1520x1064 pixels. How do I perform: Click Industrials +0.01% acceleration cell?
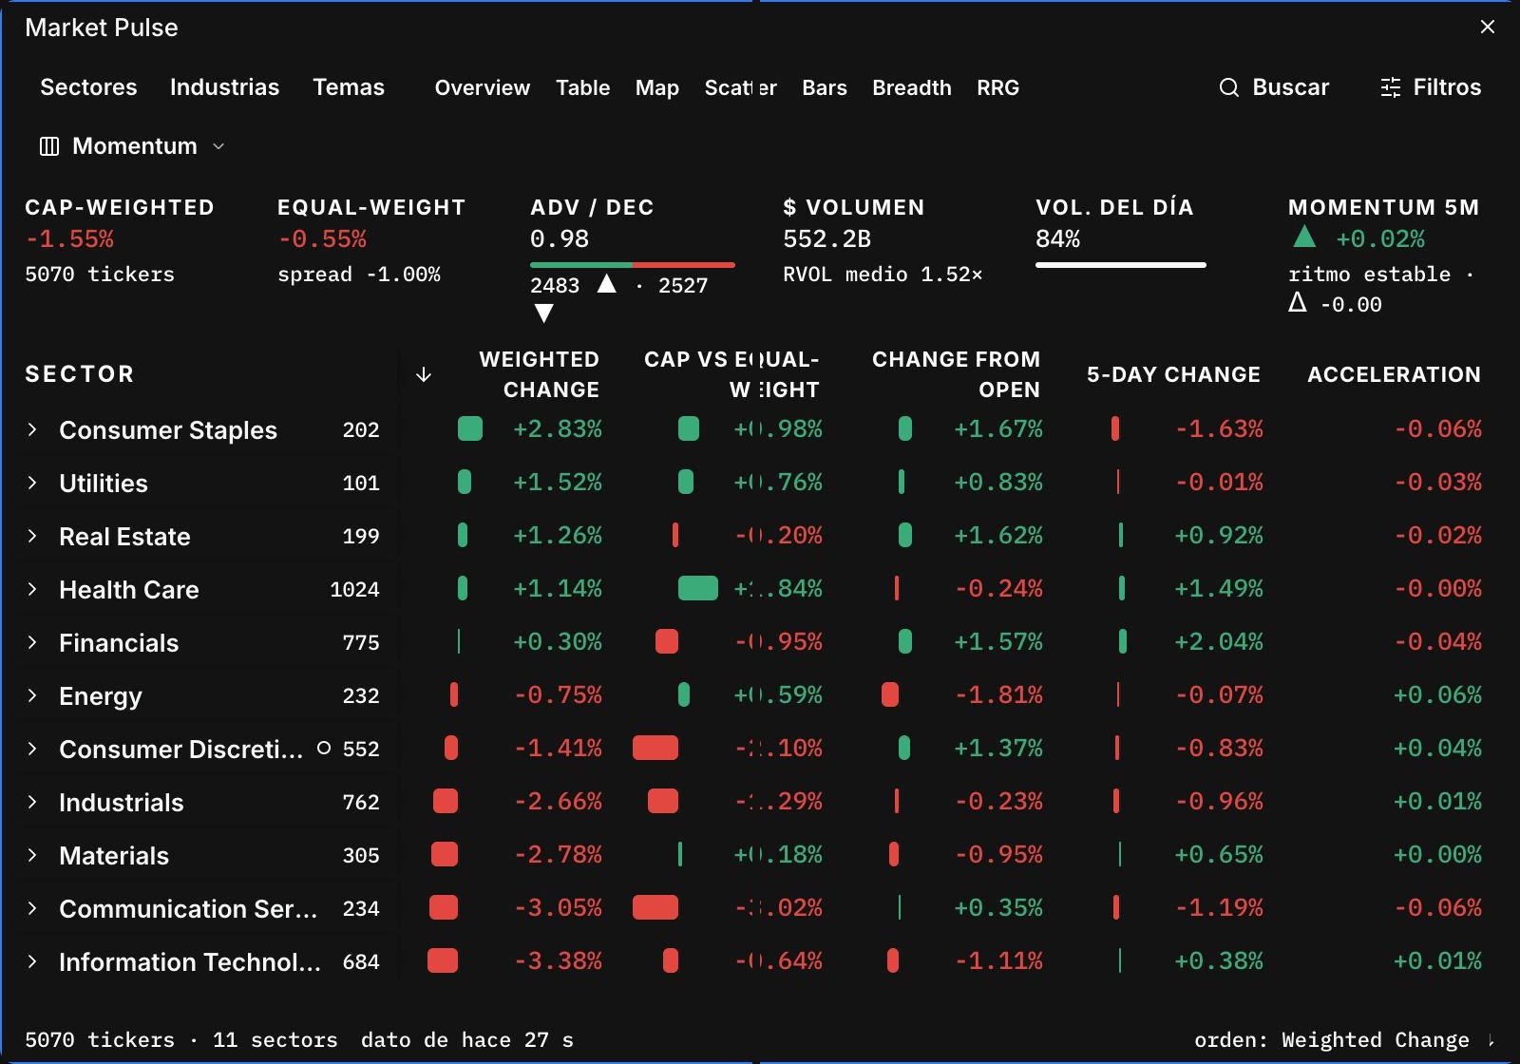1437,802
